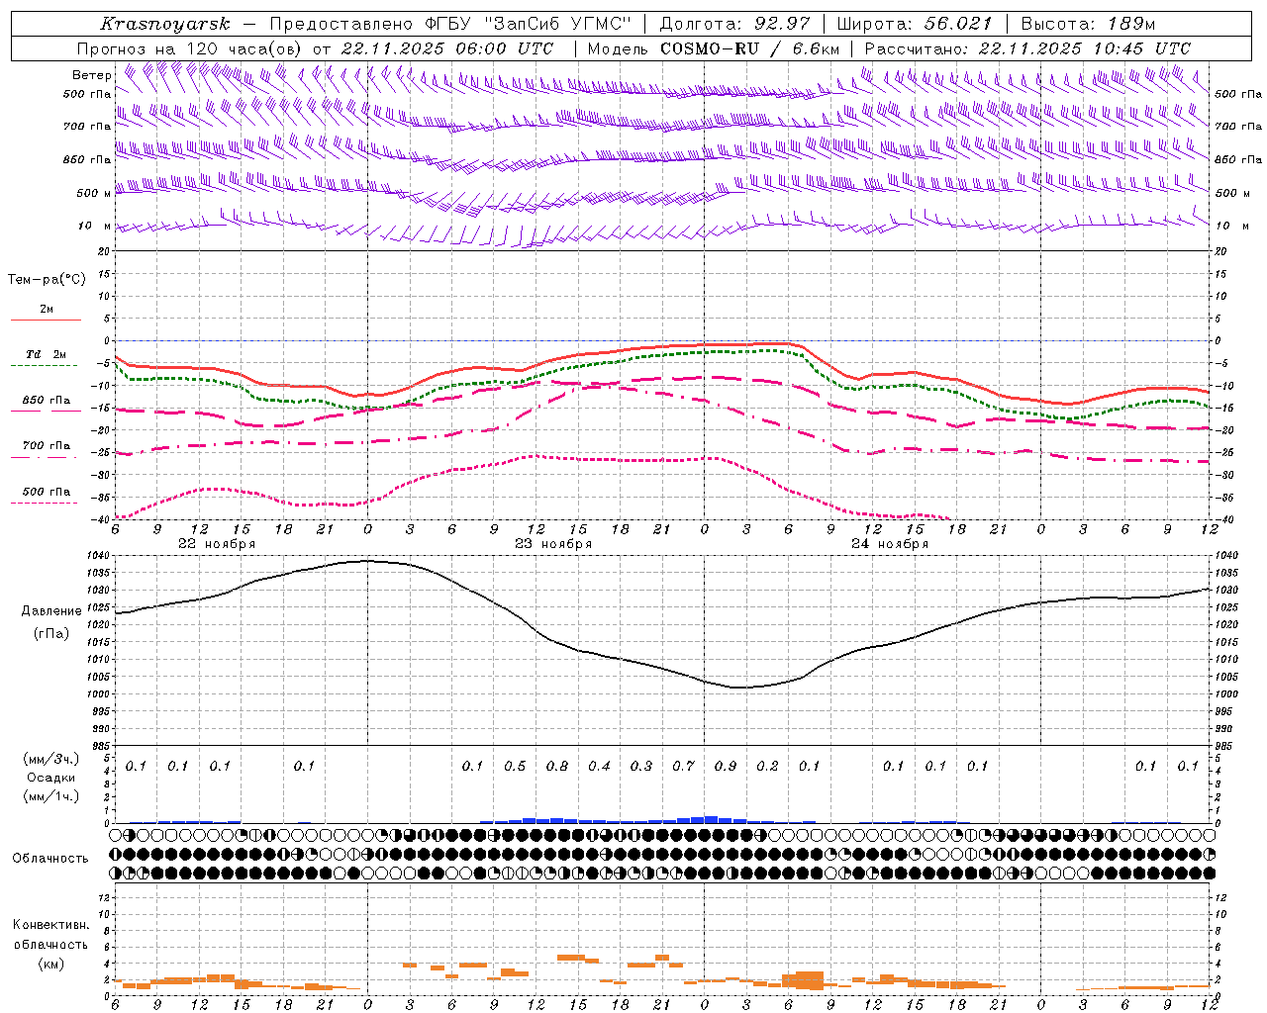
Task: Click 'Прогноз на 120 часа(ов)' forecast start text
Action: (x=191, y=48)
